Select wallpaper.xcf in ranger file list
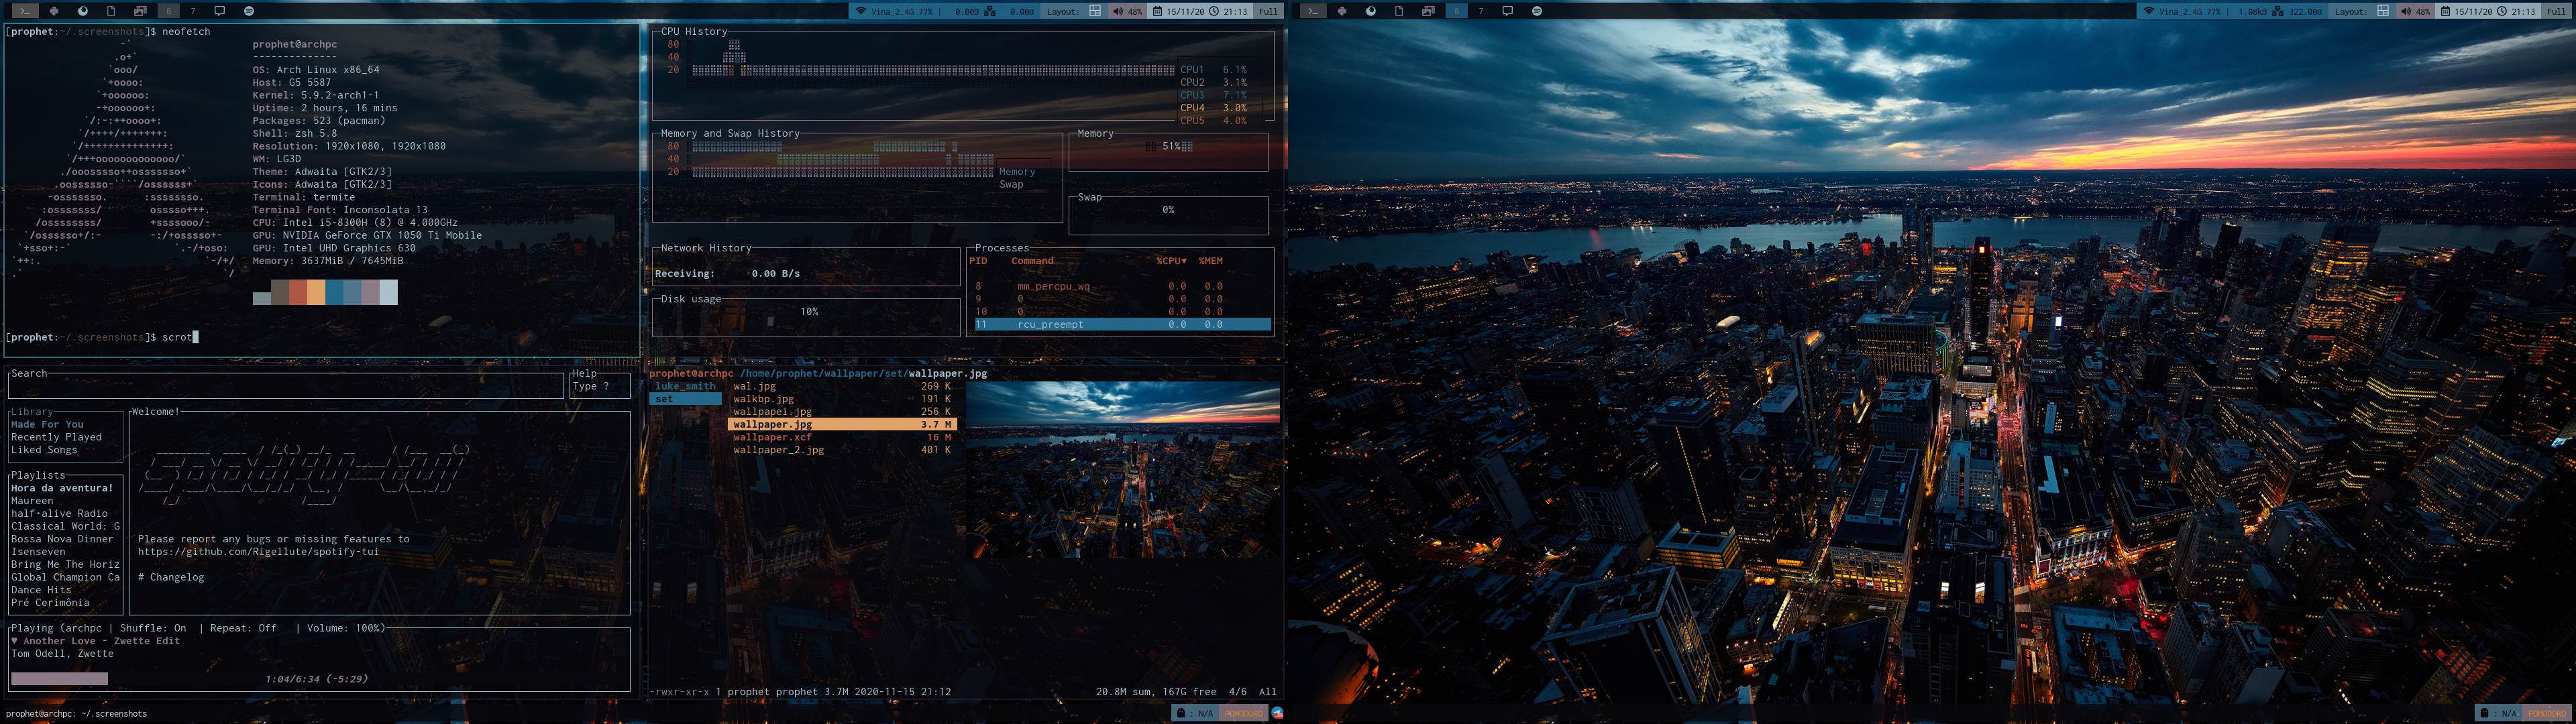This screenshot has height=724, width=2576. [x=842, y=437]
